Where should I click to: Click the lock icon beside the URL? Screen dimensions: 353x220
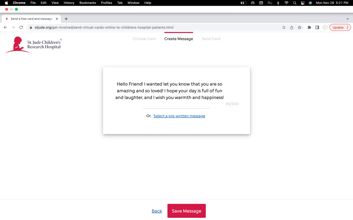pyautogui.click(x=31, y=28)
